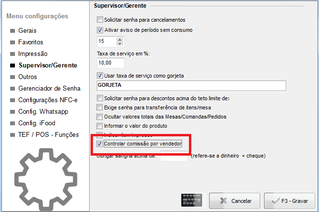Click the square bullet beside Gerais
The height and width of the screenshot is (212, 319).
coord(13,31)
